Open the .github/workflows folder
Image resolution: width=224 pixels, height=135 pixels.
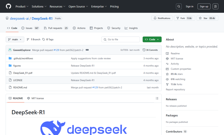point(23,58)
